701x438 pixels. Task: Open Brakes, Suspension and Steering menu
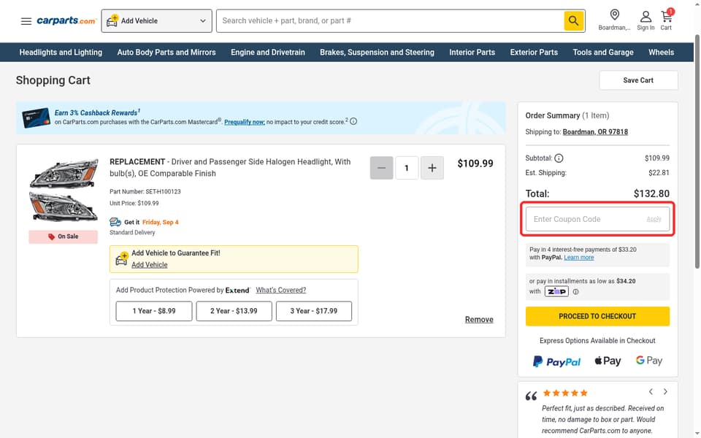tap(377, 53)
